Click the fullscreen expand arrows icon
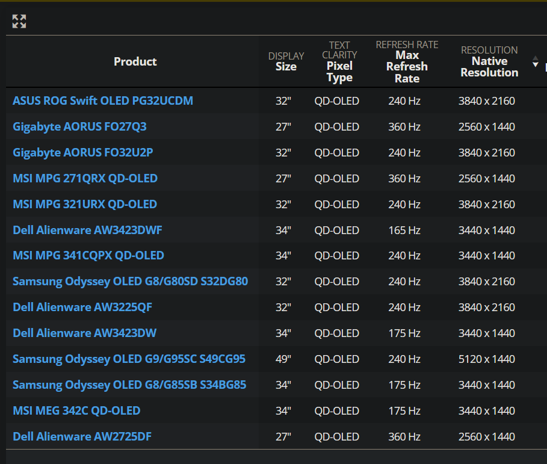Viewport: 547px width, 464px height. click(x=19, y=22)
